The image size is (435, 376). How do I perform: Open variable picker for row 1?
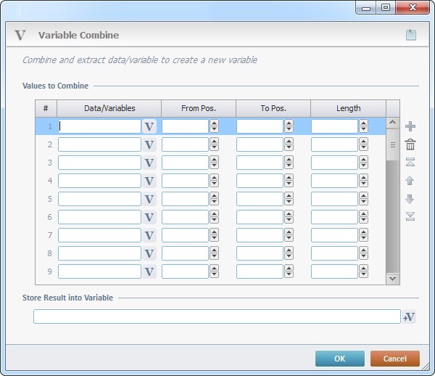click(149, 126)
